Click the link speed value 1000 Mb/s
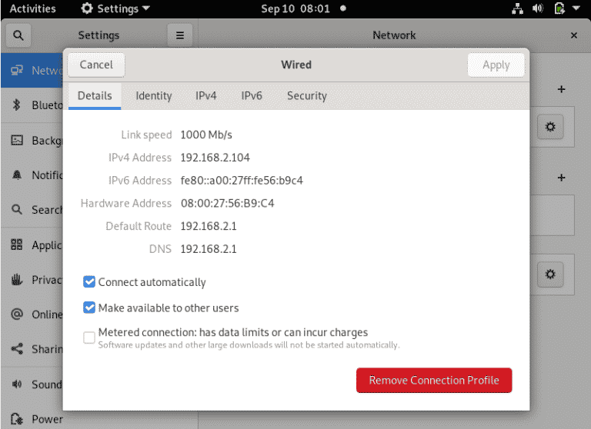Viewport: 591px width, 429px height. pyautogui.click(x=206, y=135)
